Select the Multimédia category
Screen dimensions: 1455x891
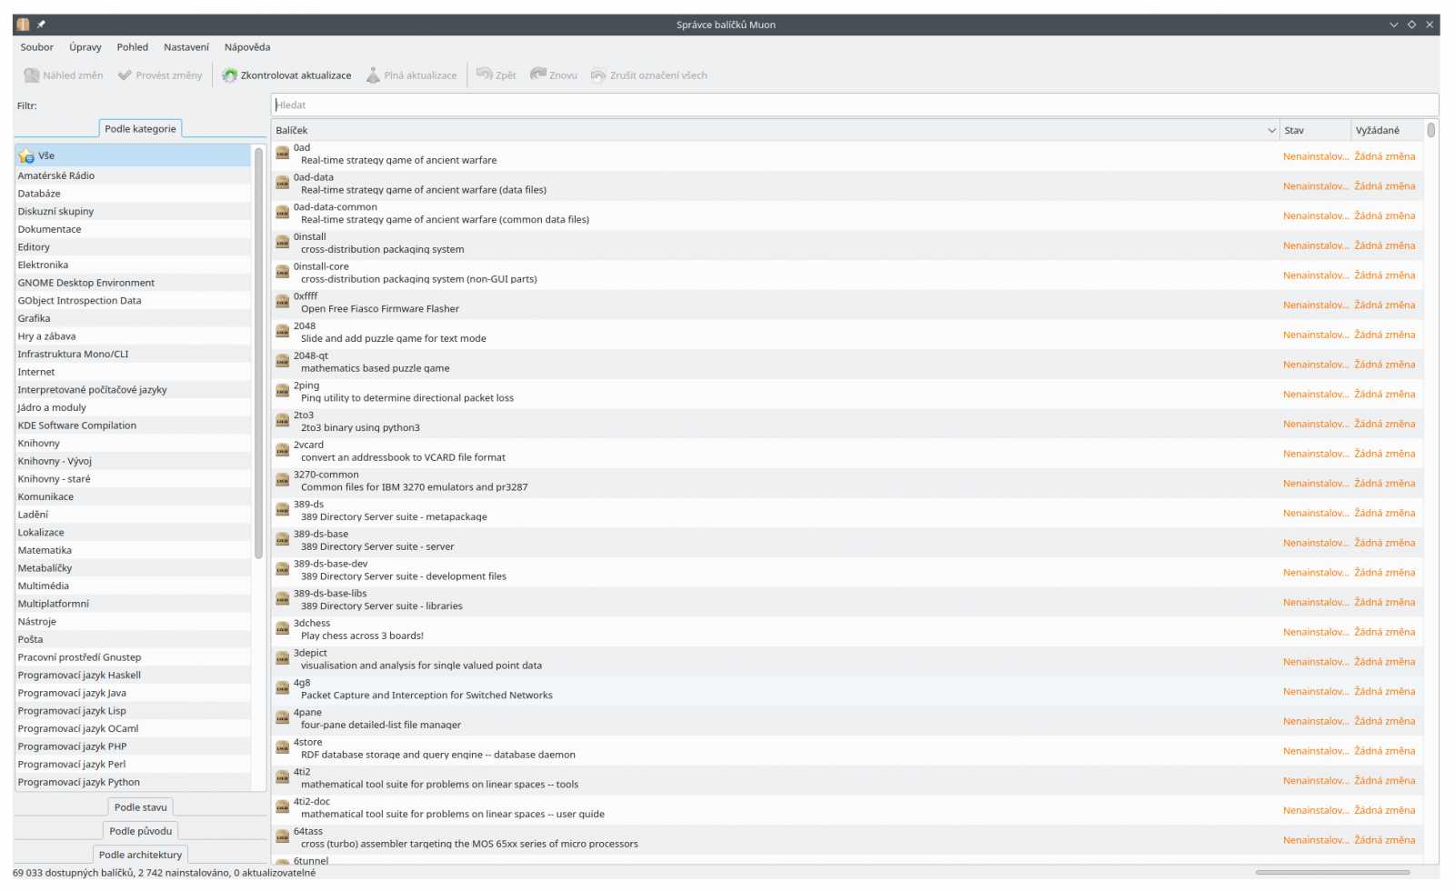(x=133, y=586)
